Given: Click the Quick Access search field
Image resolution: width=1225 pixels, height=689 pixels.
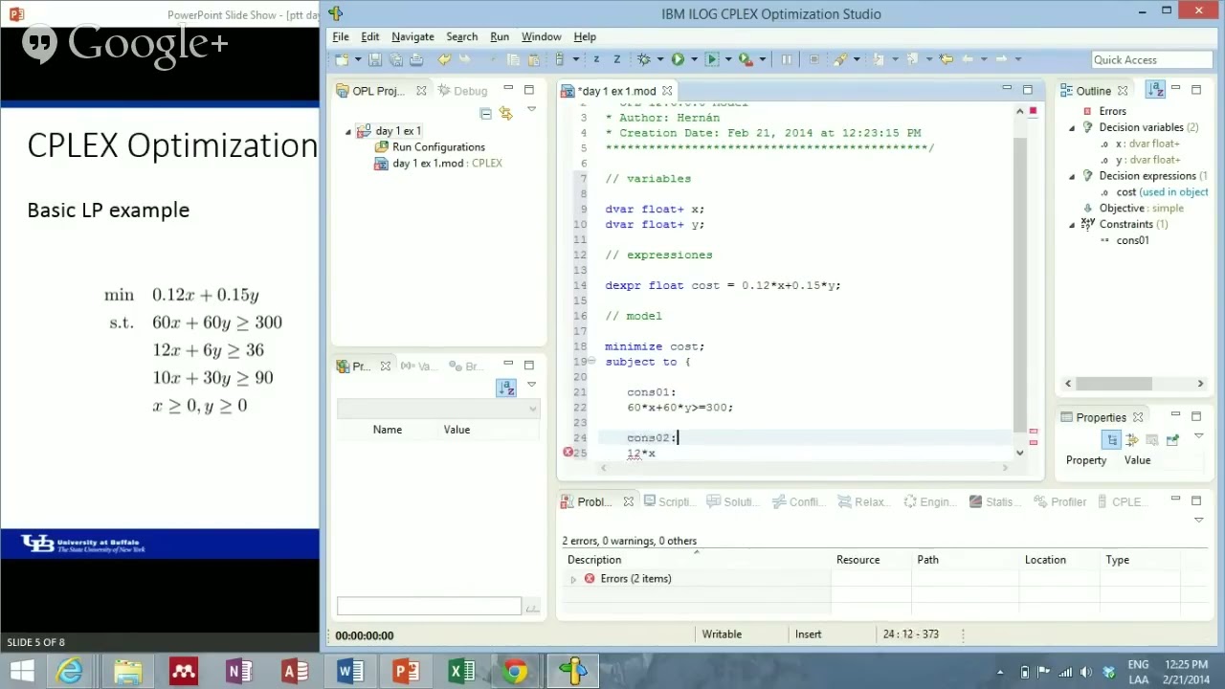Looking at the screenshot, I should 1152,59.
